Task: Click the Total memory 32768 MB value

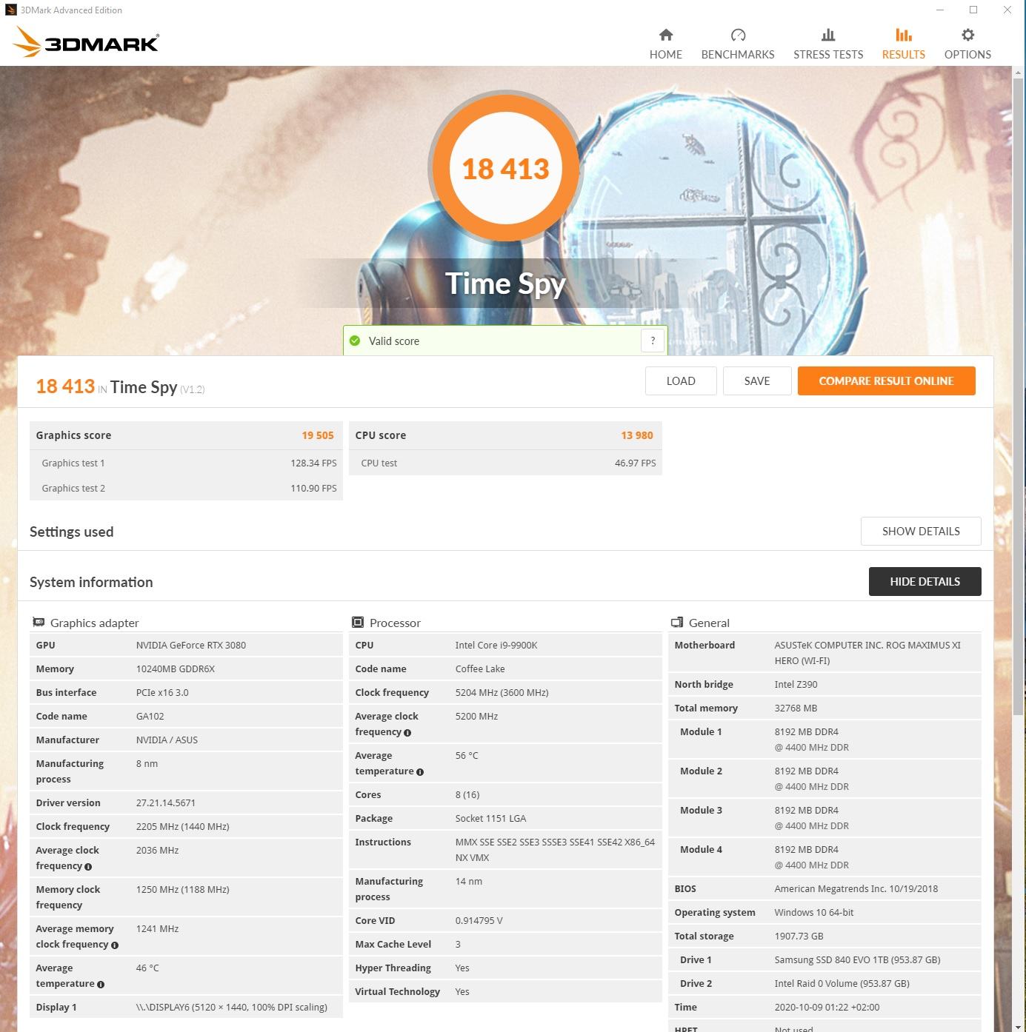Action: pyautogui.click(x=796, y=708)
